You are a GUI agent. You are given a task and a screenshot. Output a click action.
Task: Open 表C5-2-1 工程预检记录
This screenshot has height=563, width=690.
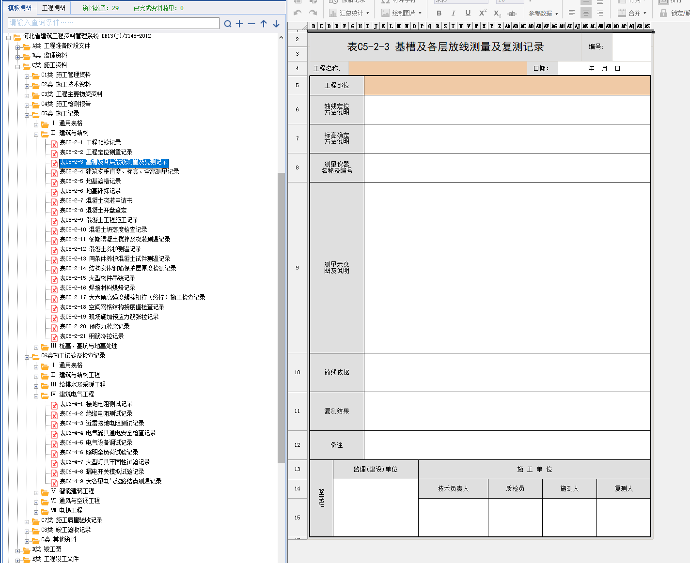[90, 142]
